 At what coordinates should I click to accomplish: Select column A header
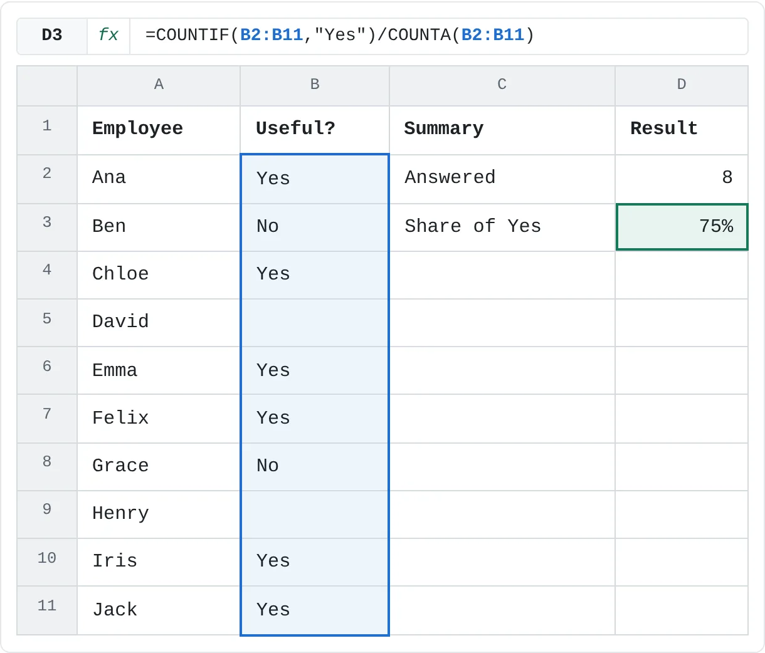point(159,85)
